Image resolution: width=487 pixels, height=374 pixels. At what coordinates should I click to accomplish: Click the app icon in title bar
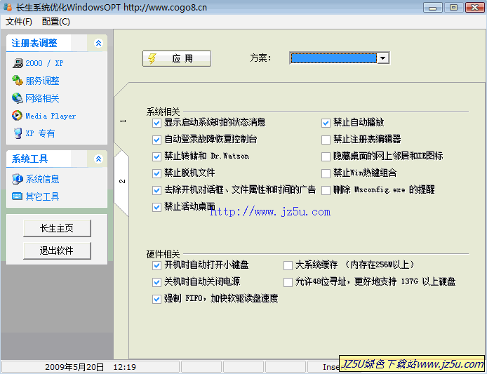[x=8, y=7]
